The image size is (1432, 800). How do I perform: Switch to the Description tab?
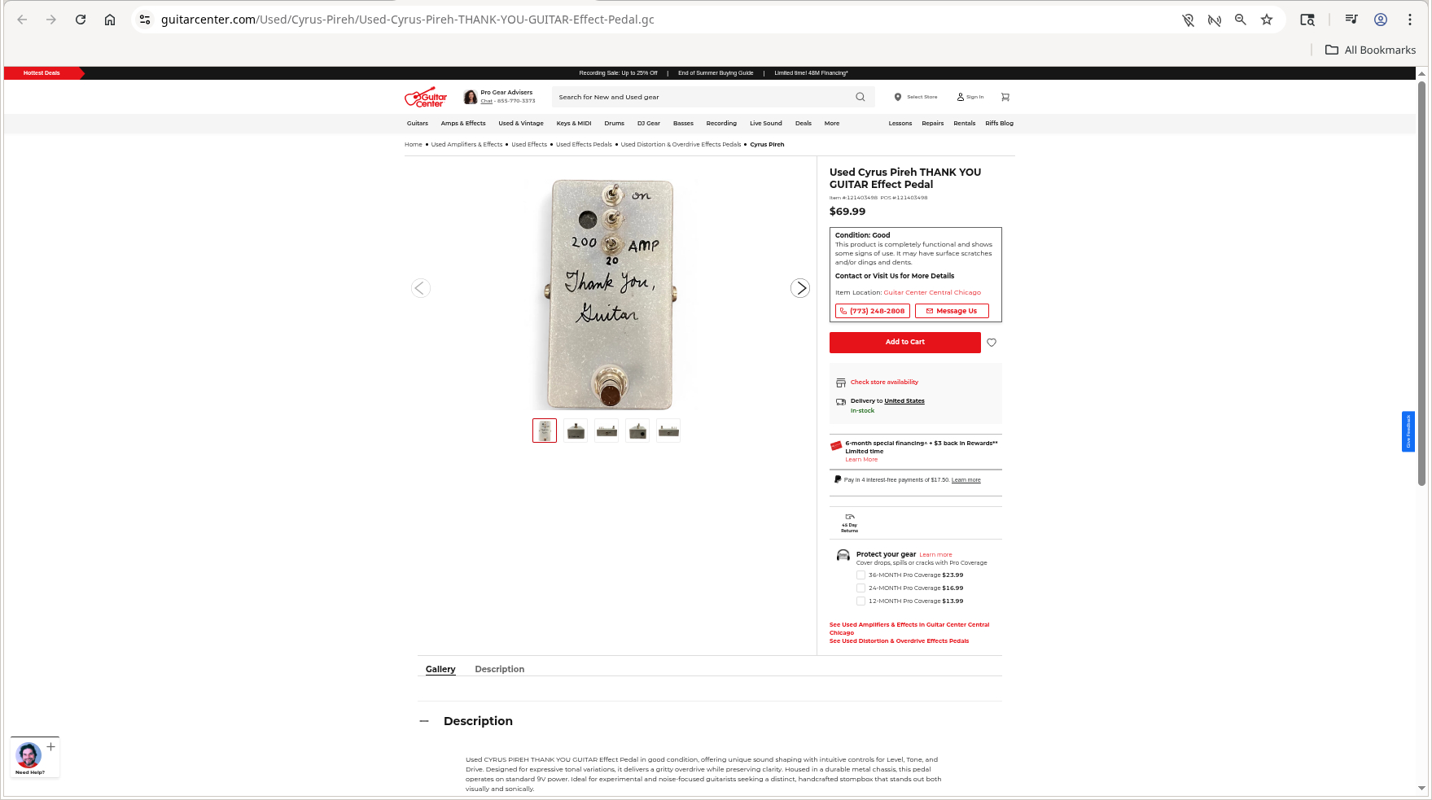point(500,669)
